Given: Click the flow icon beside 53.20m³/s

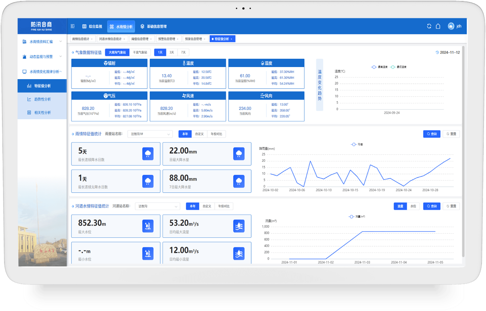Looking at the screenshot, I should (x=239, y=226).
